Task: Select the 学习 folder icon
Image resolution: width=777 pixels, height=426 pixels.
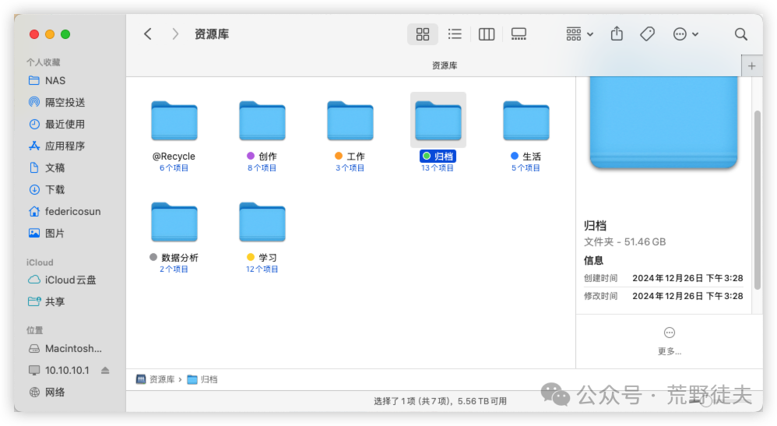Action: point(262,222)
